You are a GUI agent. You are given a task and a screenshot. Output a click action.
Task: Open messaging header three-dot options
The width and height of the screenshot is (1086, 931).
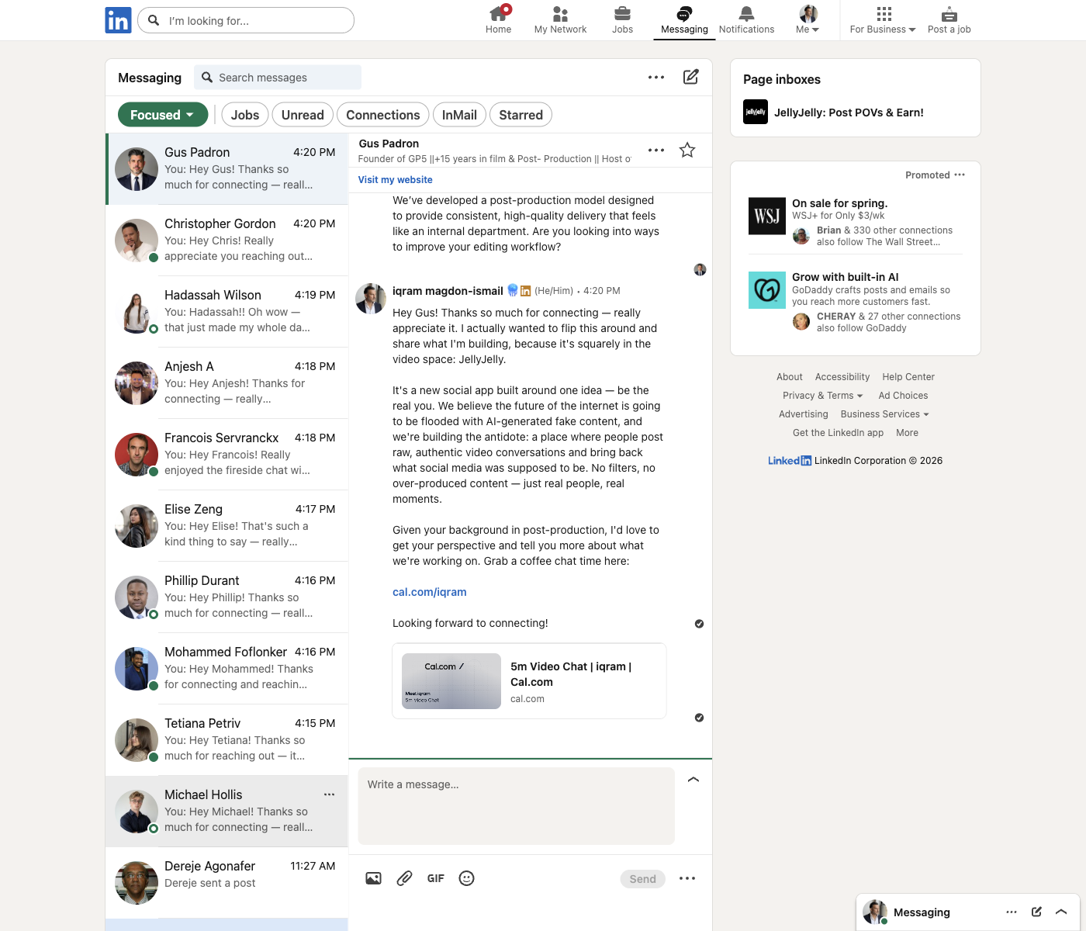pyautogui.click(x=656, y=77)
